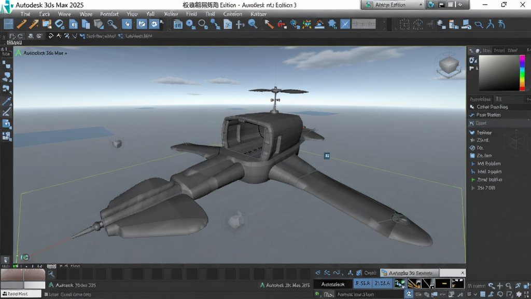Click the Autodesk 3ds Max + viewport label
The height and width of the screenshot is (299, 531).
[44, 53]
